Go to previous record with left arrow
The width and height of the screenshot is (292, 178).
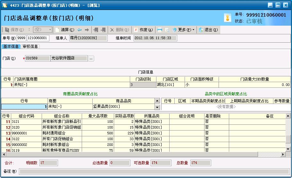(x=79, y=30)
